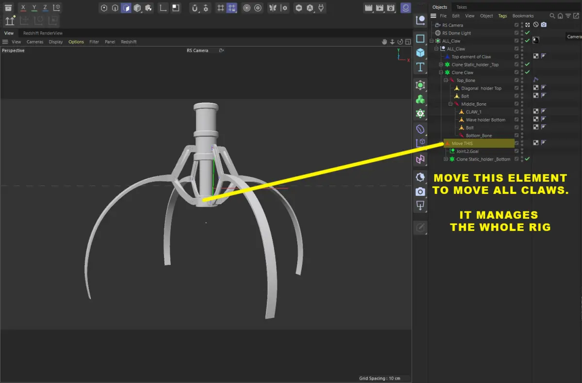Select Wave holder Bottom object
This screenshot has width=582, height=383.
click(485, 120)
